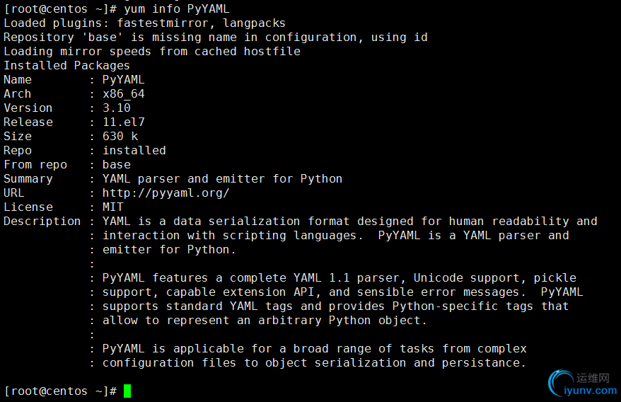The height and width of the screenshot is (402, 621).
Task: Click the package name value PyYAML
Action: [123, 79]
